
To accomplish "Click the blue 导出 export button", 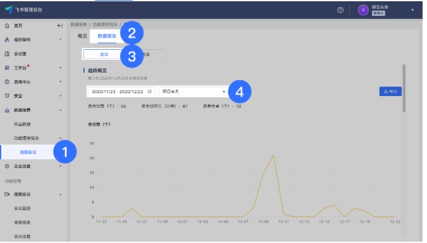I will coord(390,92).
